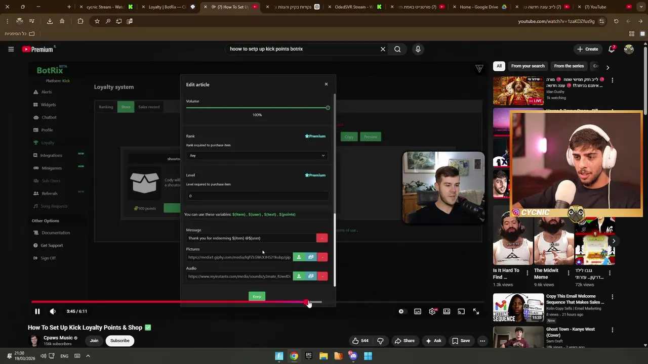Open Copy This Email Welcome thumbnail

click(x=518, y=307)
